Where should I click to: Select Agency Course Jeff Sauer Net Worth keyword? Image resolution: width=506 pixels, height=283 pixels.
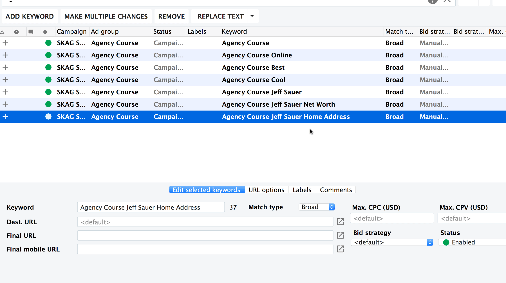278,104
